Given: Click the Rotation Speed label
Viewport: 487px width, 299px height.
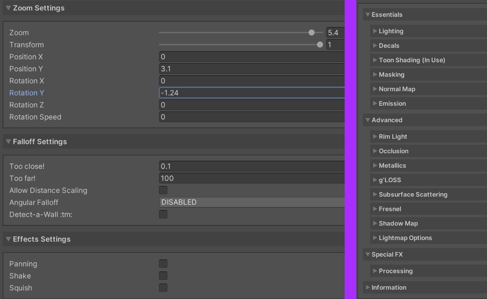Looking at the screenshot, I should click(x=35, y=117).
